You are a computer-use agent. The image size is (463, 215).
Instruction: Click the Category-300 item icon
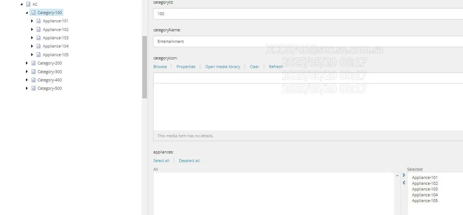click(33, 71)
